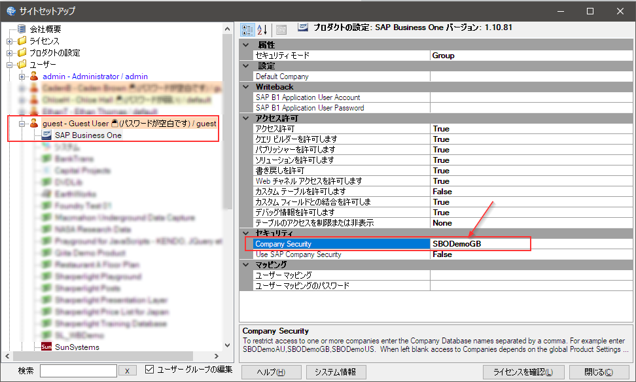This screenshot has height=382, width=636.
Task: Click the SunSystems product icon
Action: 46,347
